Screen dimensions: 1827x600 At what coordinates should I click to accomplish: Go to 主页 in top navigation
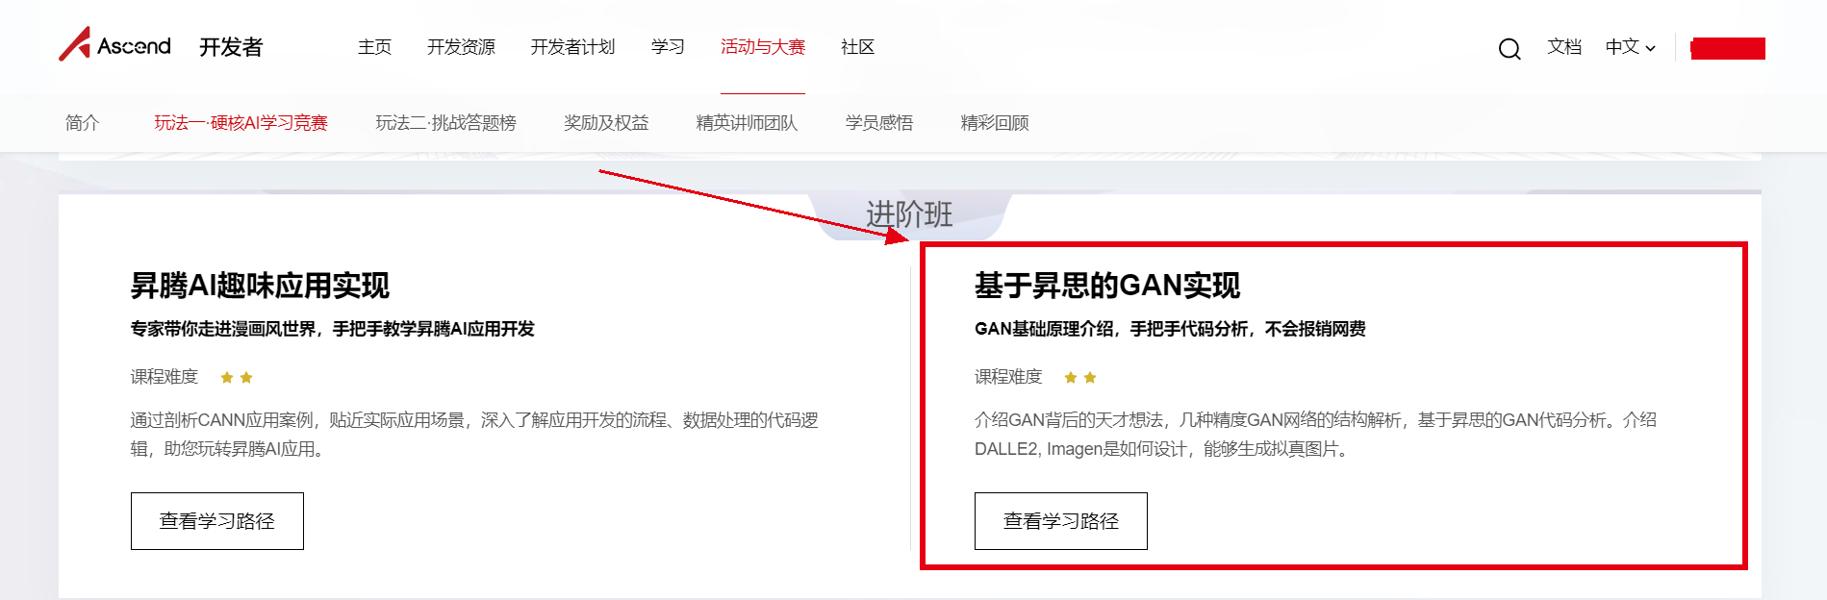point(374,47)
